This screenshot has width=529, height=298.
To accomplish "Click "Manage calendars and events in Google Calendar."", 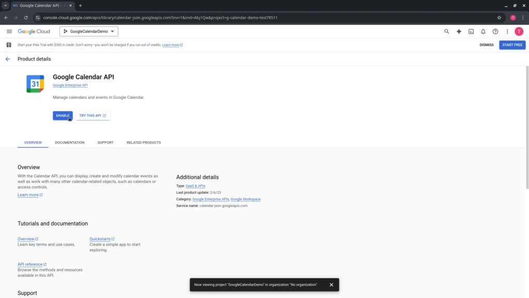I will tap(99, 97).
